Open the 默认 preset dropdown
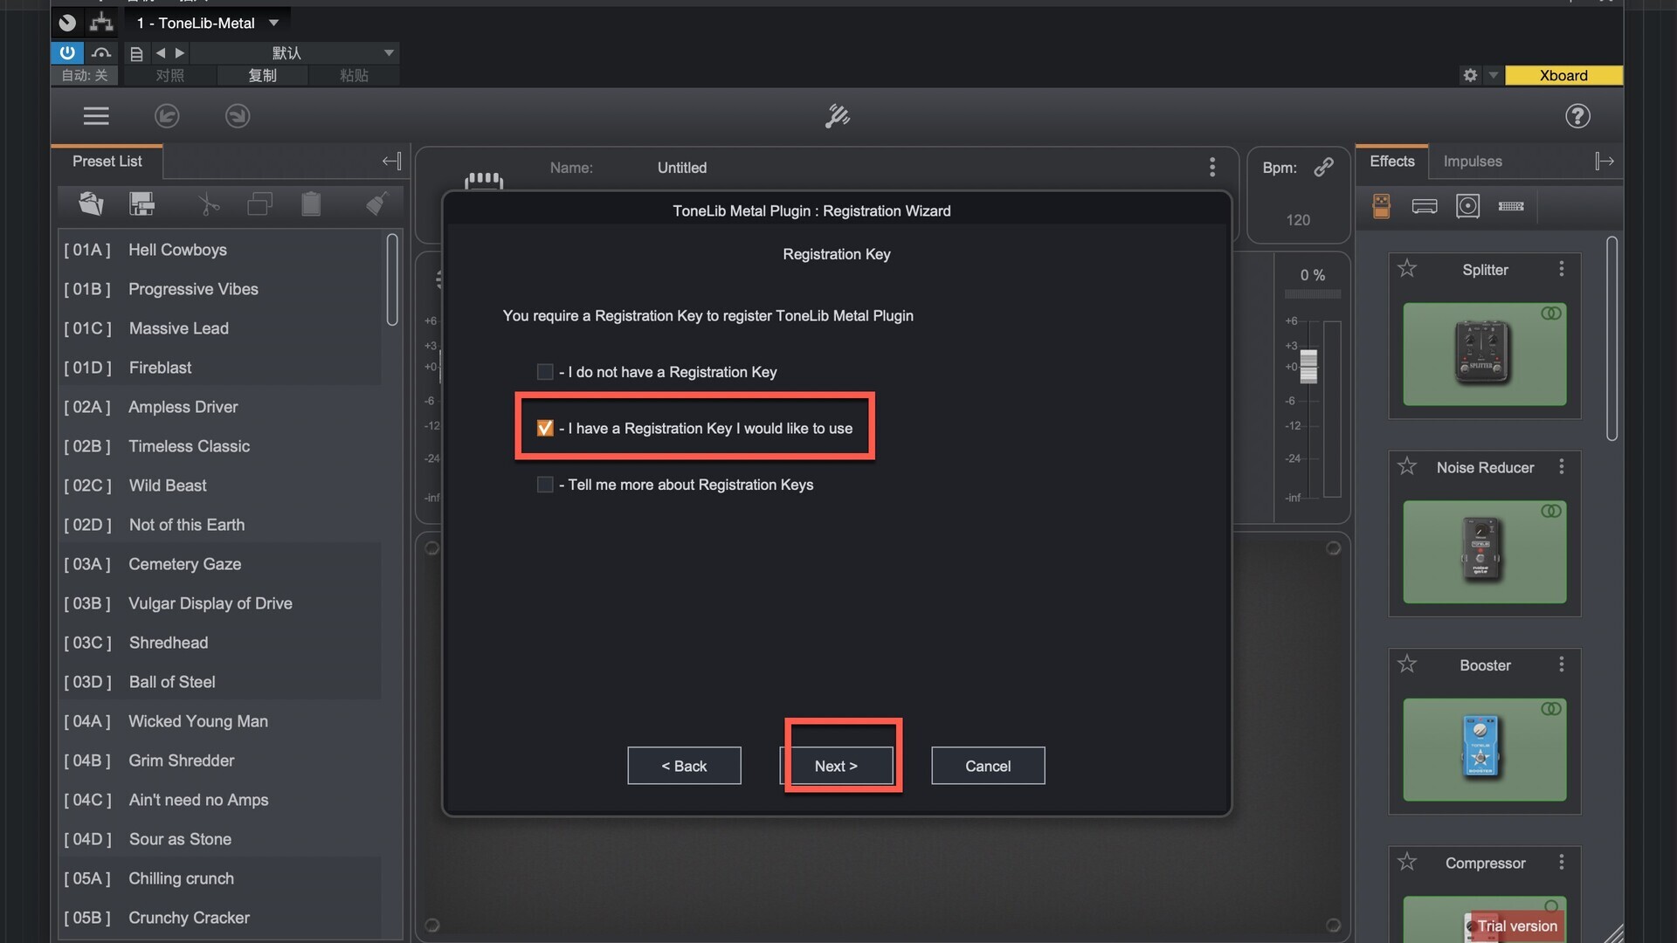Image resolution: width=1677 pixels, height=943 pixels. [294, 53]
